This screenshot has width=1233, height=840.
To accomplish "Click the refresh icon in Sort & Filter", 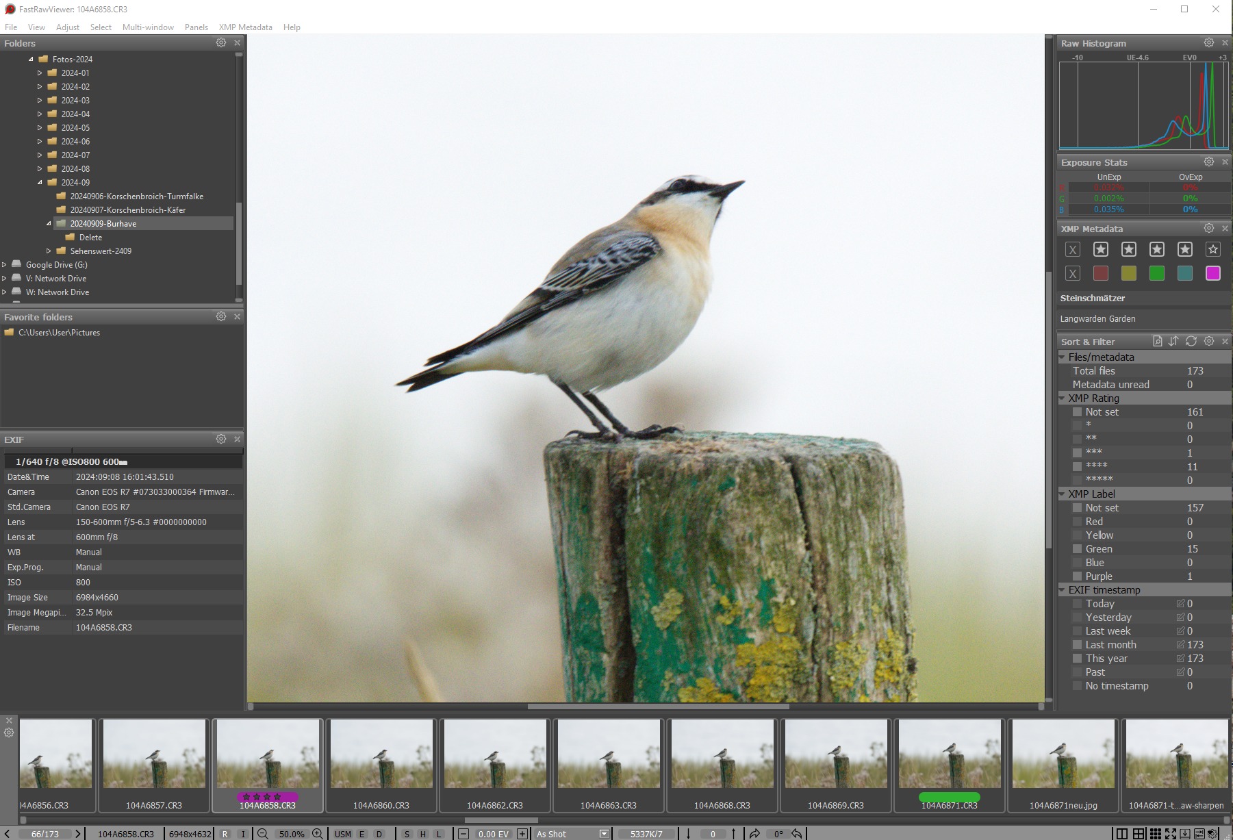I will tap(1191, 341).
